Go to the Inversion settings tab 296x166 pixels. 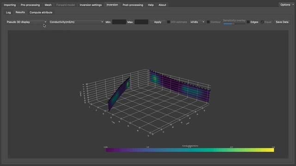tap(91, 5)
